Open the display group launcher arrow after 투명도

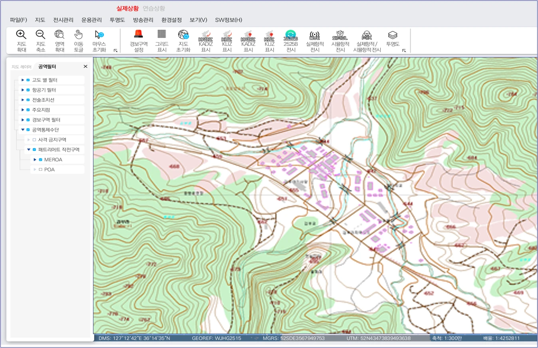point(404,50)
